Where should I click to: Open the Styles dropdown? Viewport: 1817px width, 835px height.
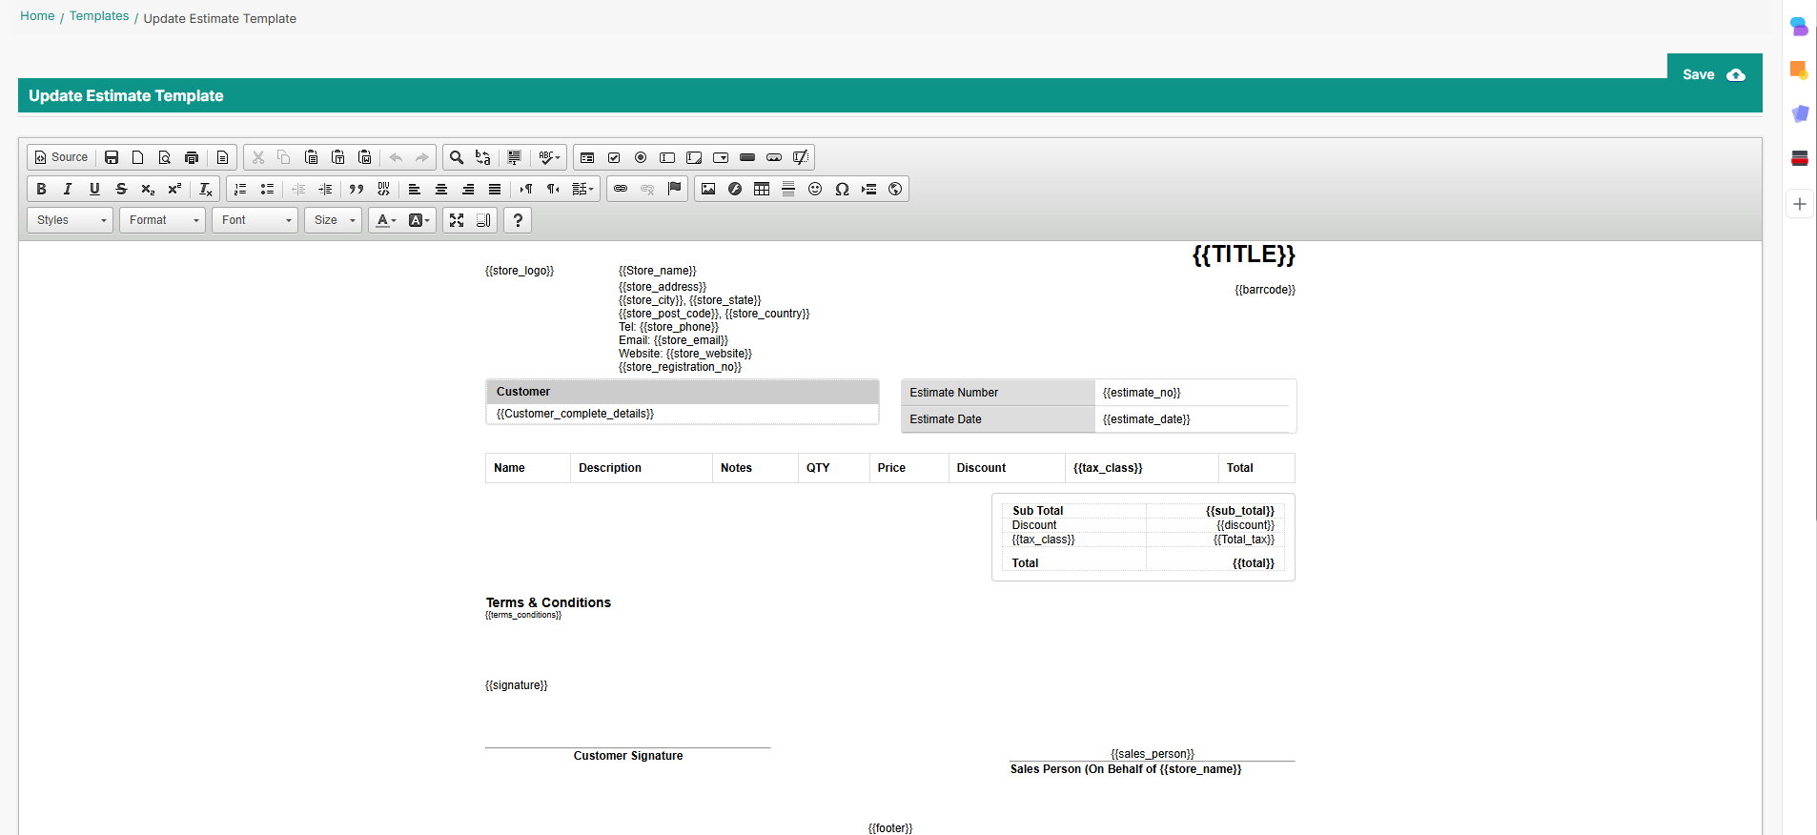point(71,220)
